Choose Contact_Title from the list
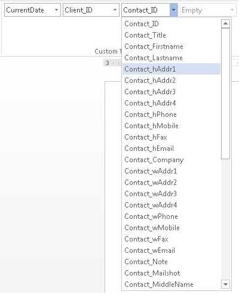 click(x=171, y=35)
